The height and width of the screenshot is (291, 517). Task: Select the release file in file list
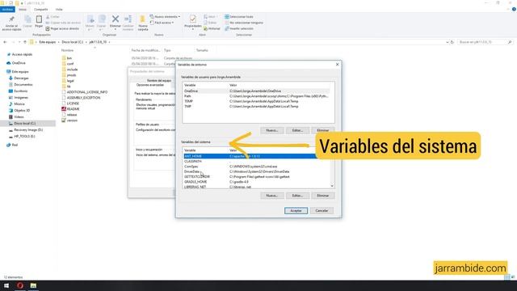coord(71,115)
